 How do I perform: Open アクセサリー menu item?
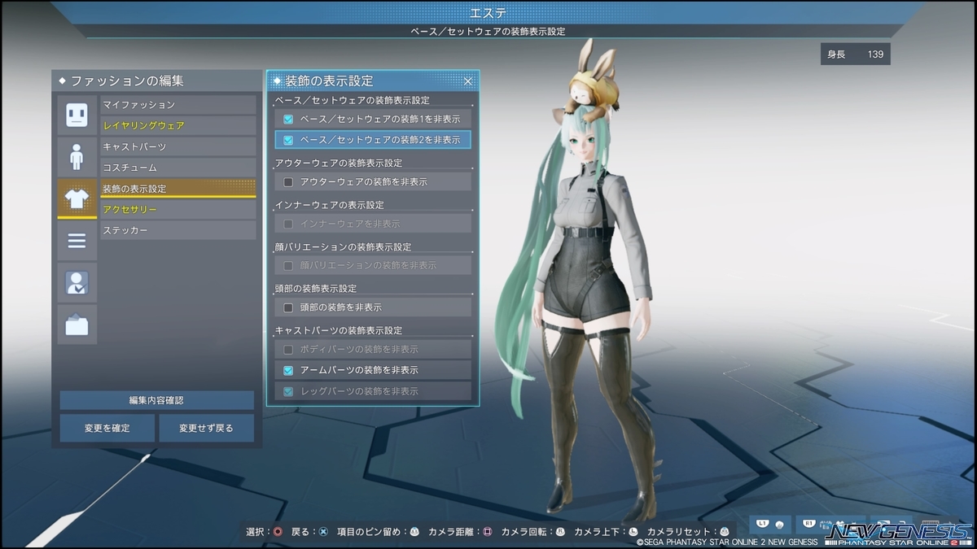click(178, 210)
